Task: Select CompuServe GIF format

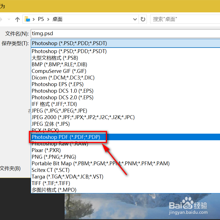Action: tap(59, 71)
